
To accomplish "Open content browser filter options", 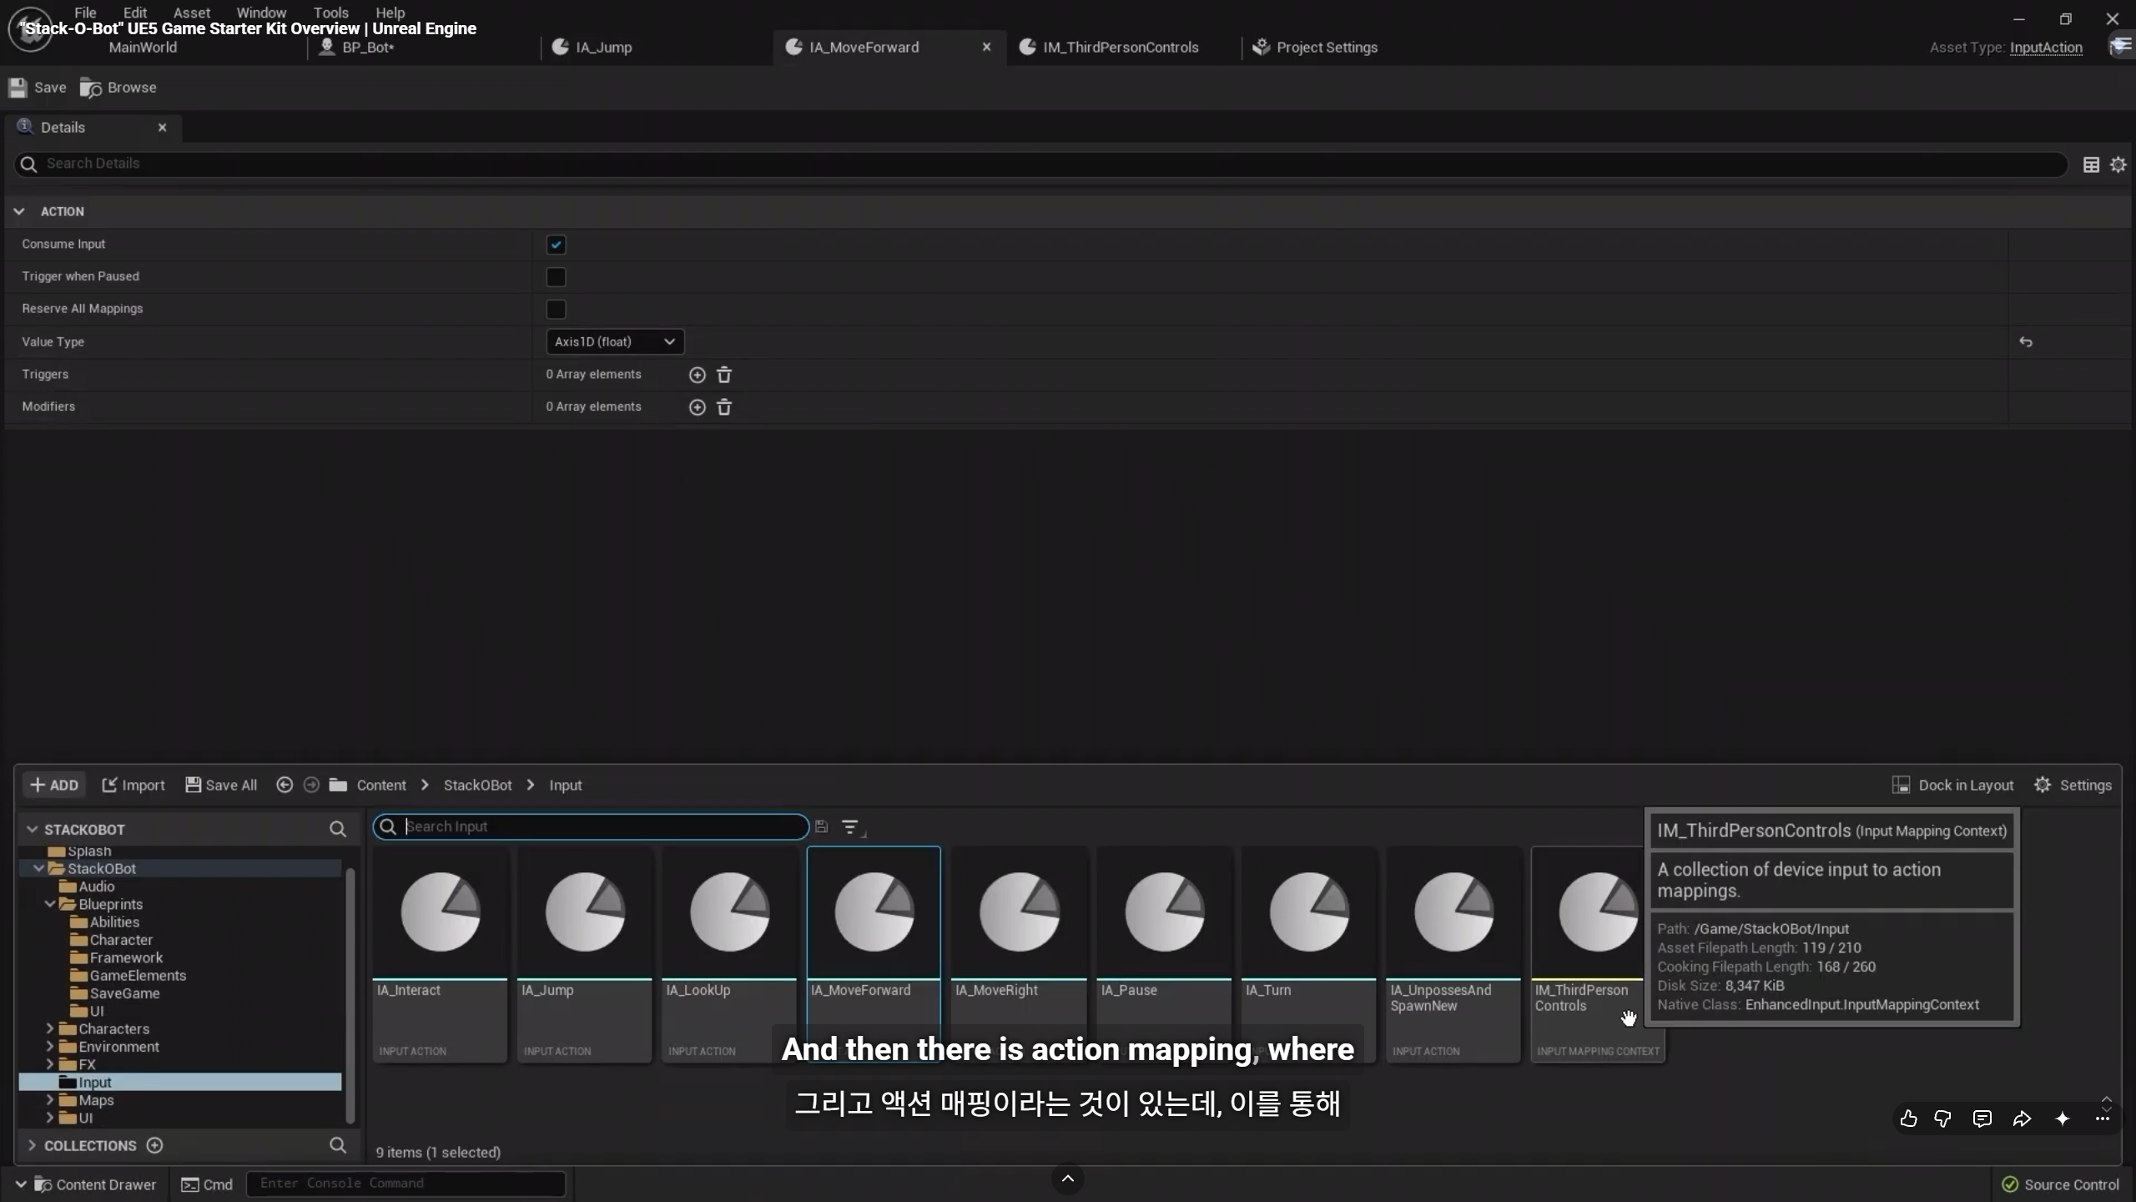I will pos(852,827).
